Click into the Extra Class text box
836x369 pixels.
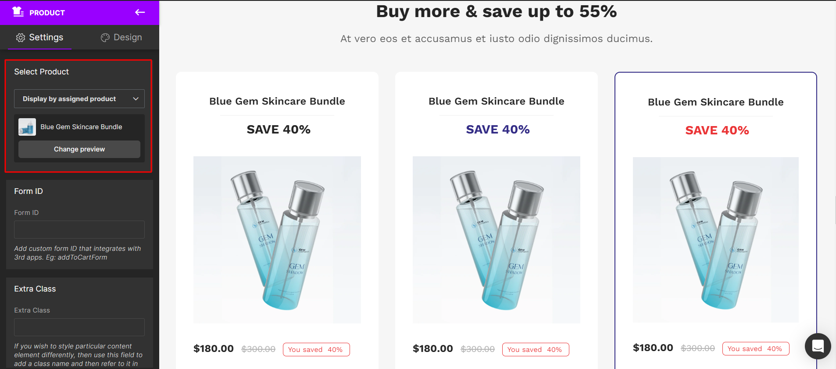(79, 327)
